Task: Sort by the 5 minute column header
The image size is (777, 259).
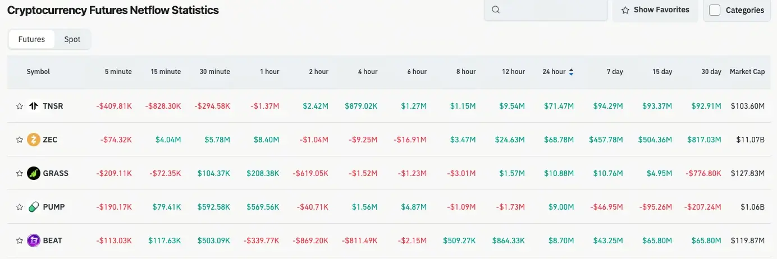Action: pos(118,72)
